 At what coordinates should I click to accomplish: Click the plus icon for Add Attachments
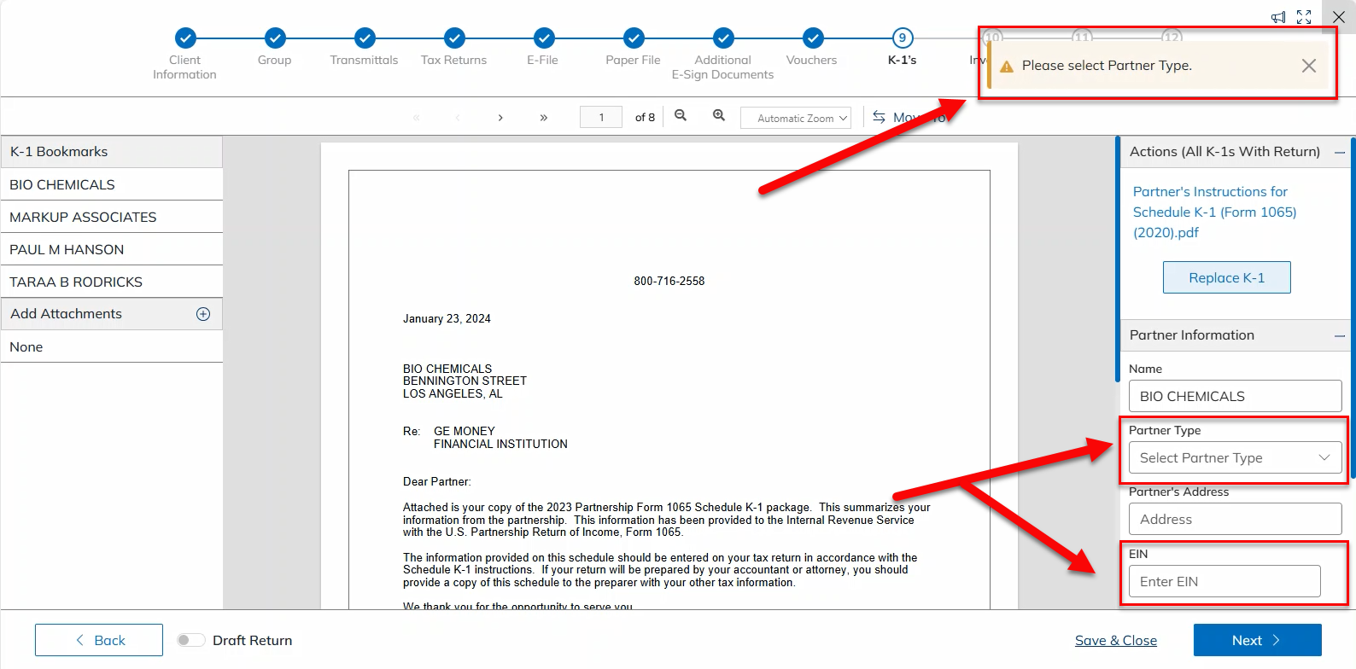click(203, 314)
